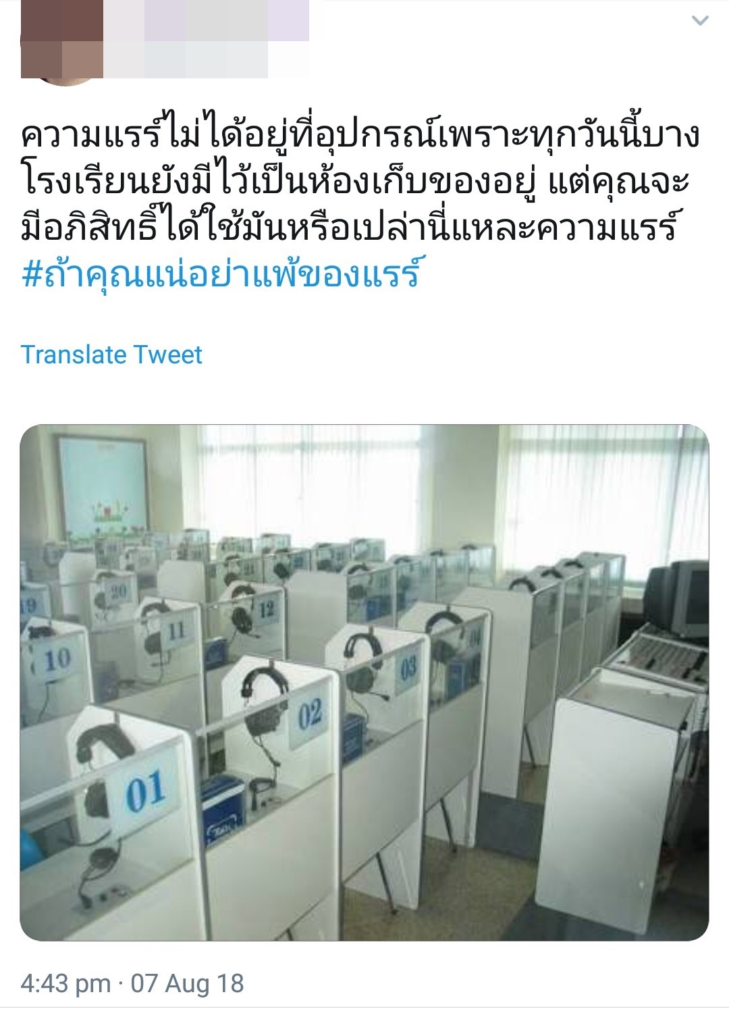Click the Translate Tweet link
The height and width of the screenshot is (1009, 729).
(111, 355)
